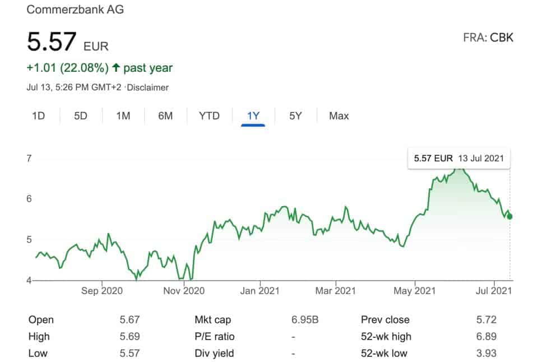Show the 6M chart range

165,116
